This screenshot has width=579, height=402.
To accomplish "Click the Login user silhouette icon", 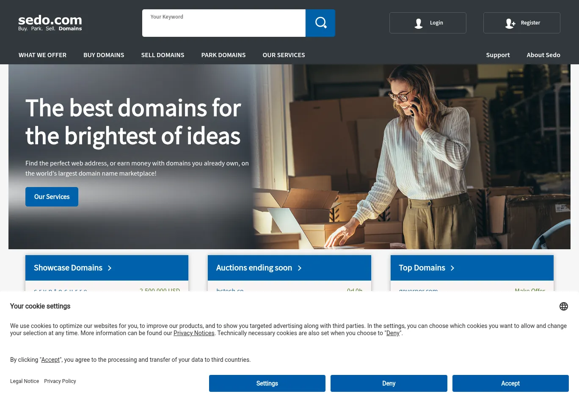I will point(419,23).
